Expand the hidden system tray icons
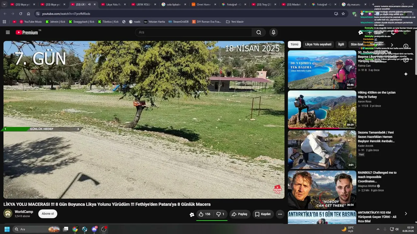This screenshot has height=234, width=417. coord(378,229)
